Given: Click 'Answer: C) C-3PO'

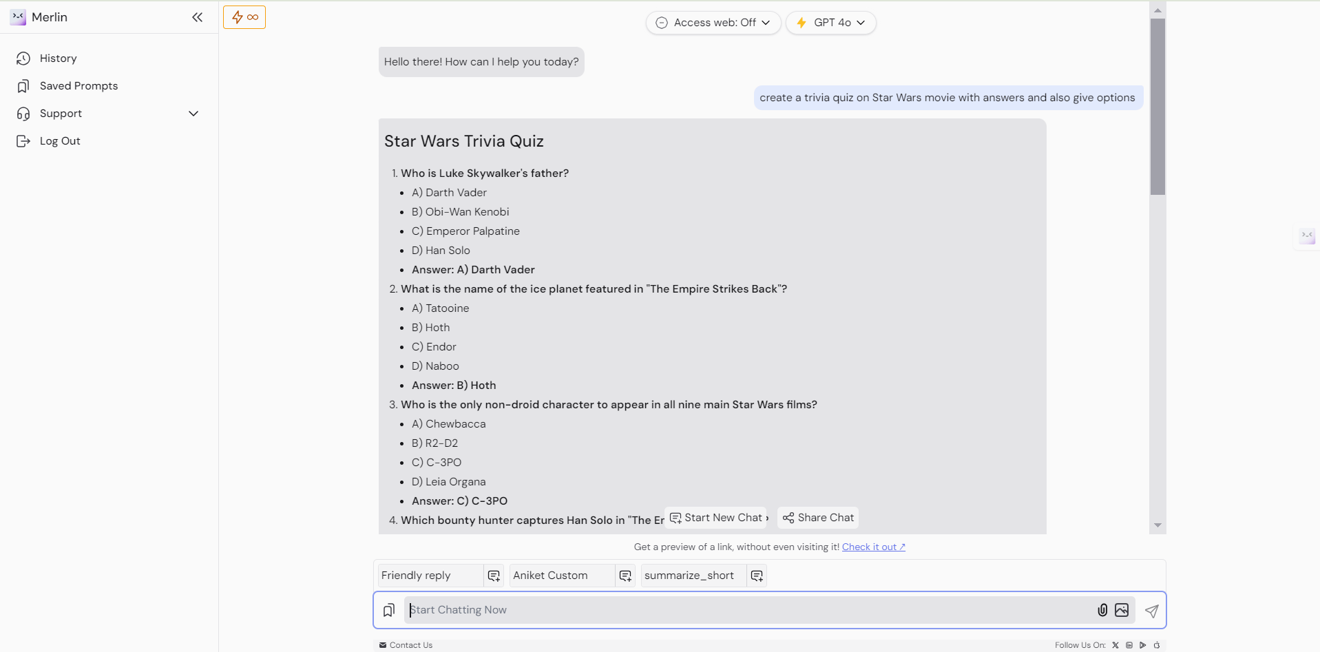Looking at the screenshot, I should pyautogui.click(x=460, y=501).
